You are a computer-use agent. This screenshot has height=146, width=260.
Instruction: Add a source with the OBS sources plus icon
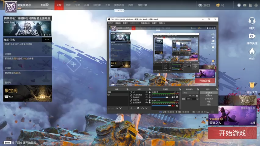click(131, 108)
